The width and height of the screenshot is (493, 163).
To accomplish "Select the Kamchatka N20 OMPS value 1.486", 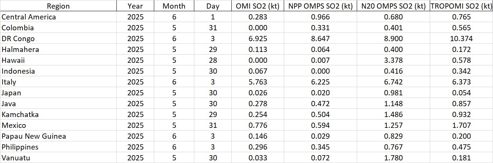I will pyautogui.click(x=391, y=114).
